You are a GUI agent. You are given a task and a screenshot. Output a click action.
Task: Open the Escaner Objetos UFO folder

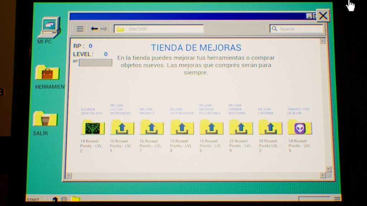93,128
